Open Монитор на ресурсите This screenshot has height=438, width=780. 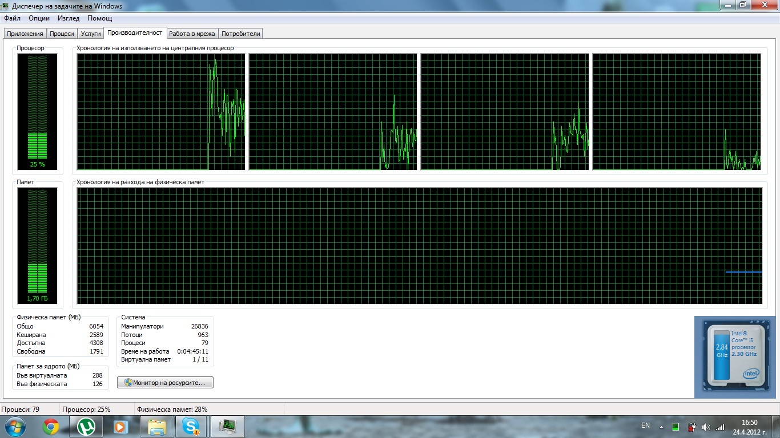165,383
